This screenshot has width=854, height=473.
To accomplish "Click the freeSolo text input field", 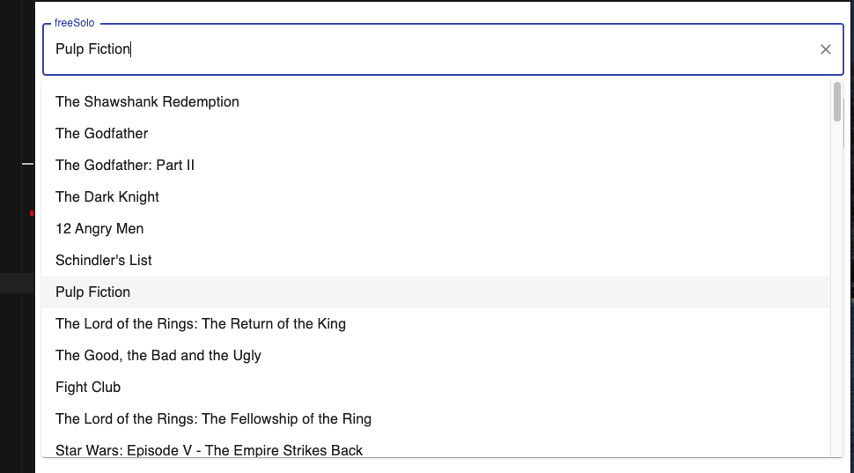I will tap(423, 49).
